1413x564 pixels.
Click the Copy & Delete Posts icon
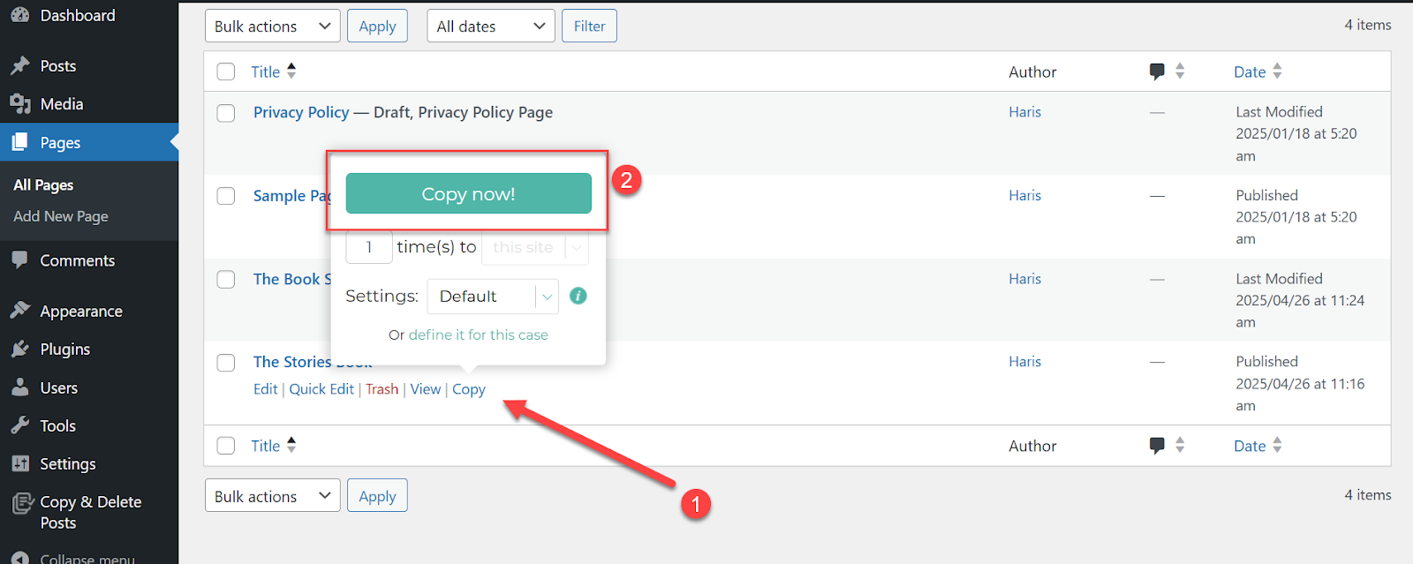tap(22, 504)
